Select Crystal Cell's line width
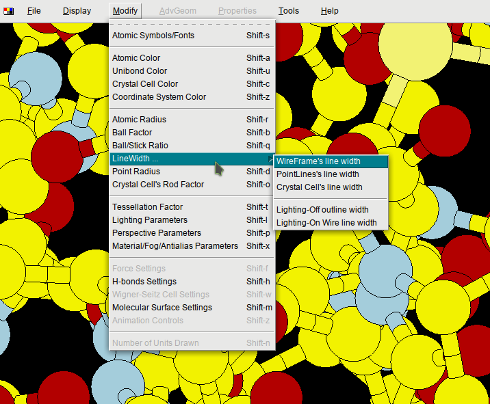The image size is (490, 404). 331,187
